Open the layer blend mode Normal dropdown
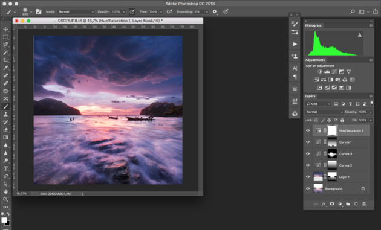Screen dimensions: 381x230 pyautogui.click(x=324, y=112)
